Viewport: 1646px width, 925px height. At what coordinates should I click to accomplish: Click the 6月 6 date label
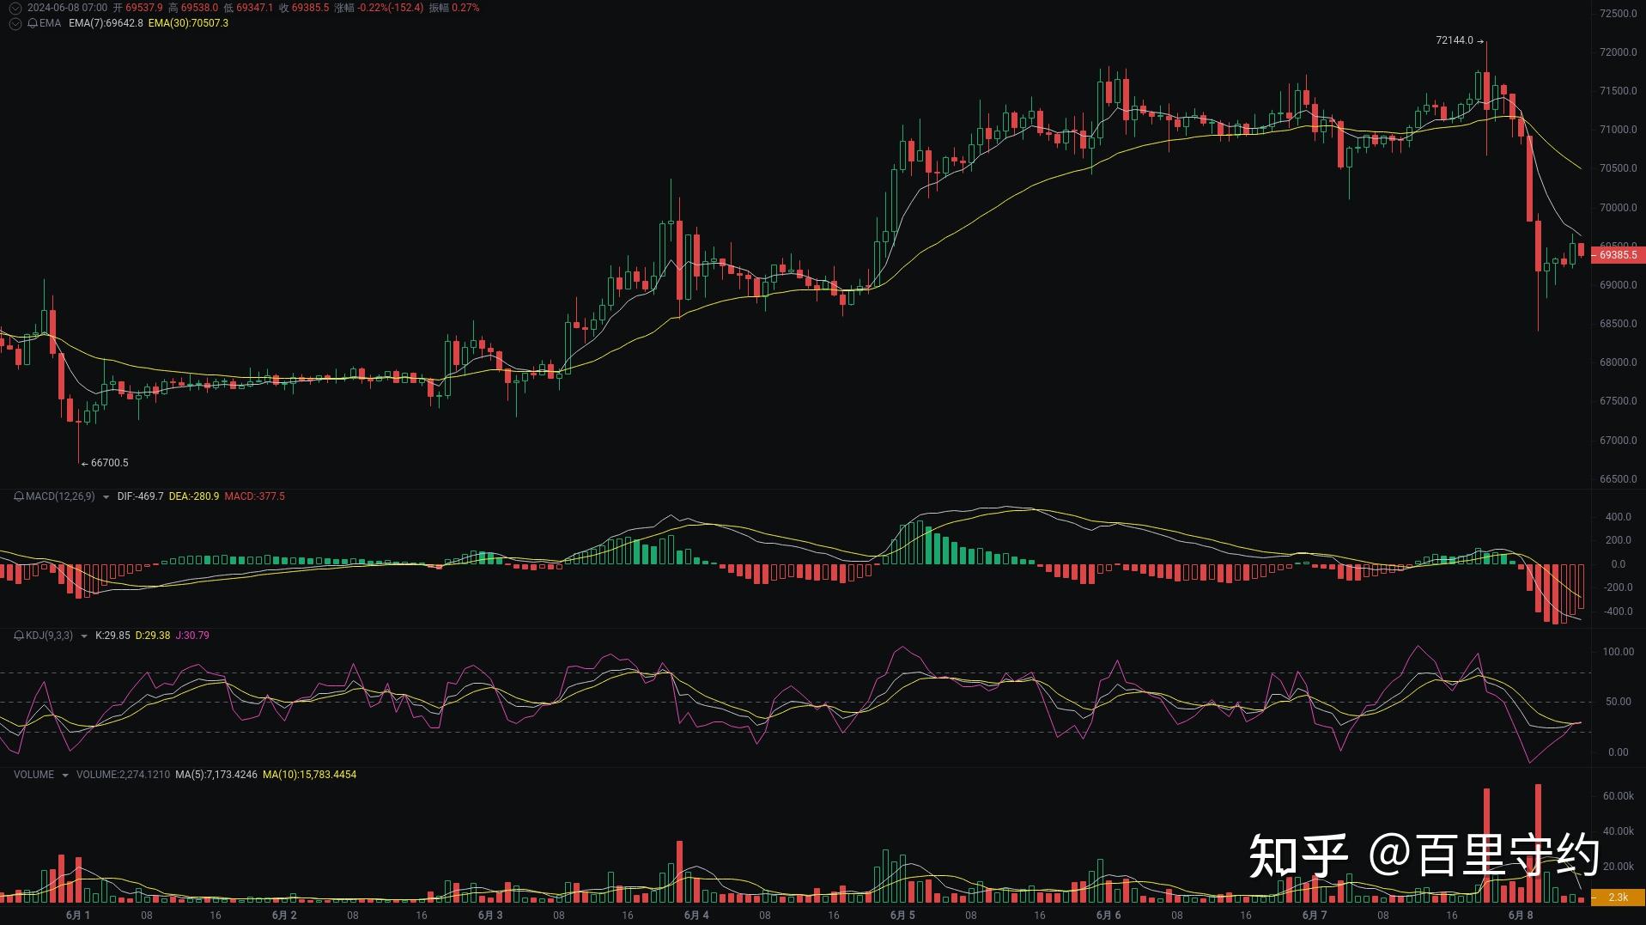click(1108, 916)
